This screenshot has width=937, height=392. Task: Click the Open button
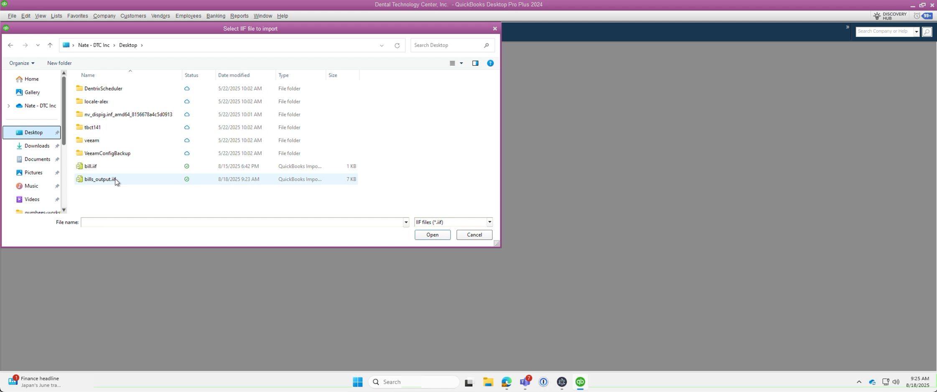click(432, 235)
